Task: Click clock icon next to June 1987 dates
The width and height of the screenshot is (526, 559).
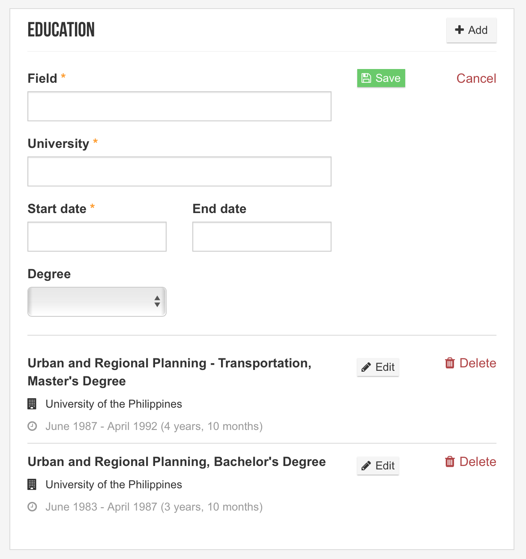Action: tap(32, 427)
